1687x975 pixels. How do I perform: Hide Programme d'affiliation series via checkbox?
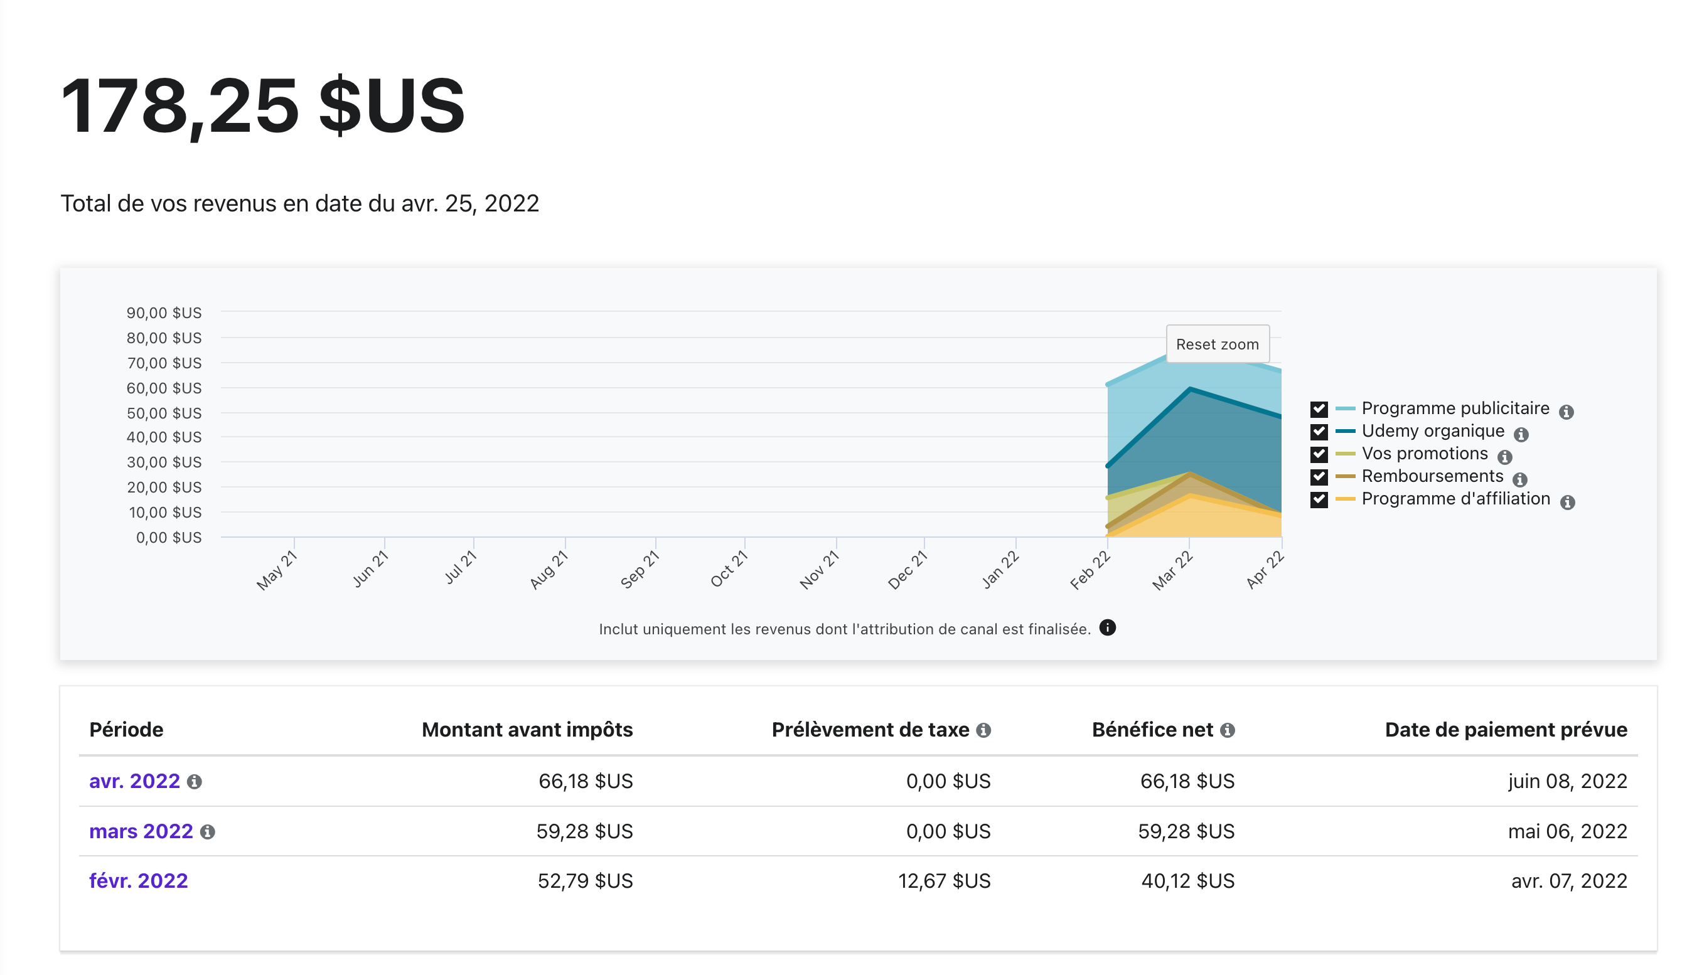(1319, 499)
